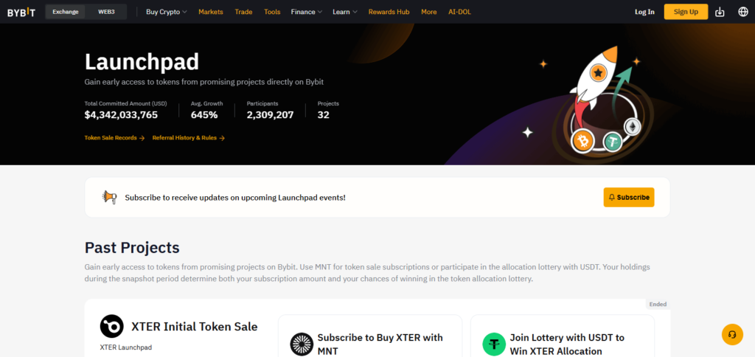Open the app download icon
Screen dimensions: 755x357
click(x=720, y=12)
